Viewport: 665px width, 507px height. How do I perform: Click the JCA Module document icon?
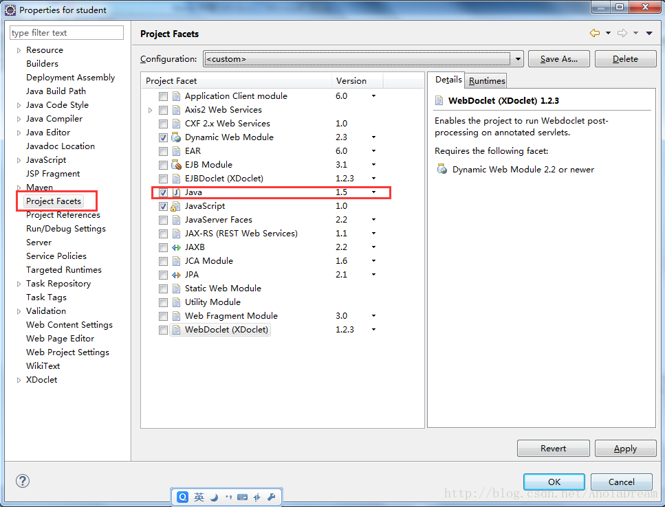click(x=176, y=261)
